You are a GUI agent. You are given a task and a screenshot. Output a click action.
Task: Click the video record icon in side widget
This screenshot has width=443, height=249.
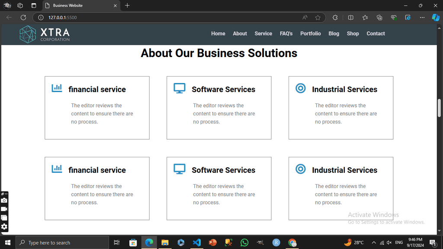point(4,209)
